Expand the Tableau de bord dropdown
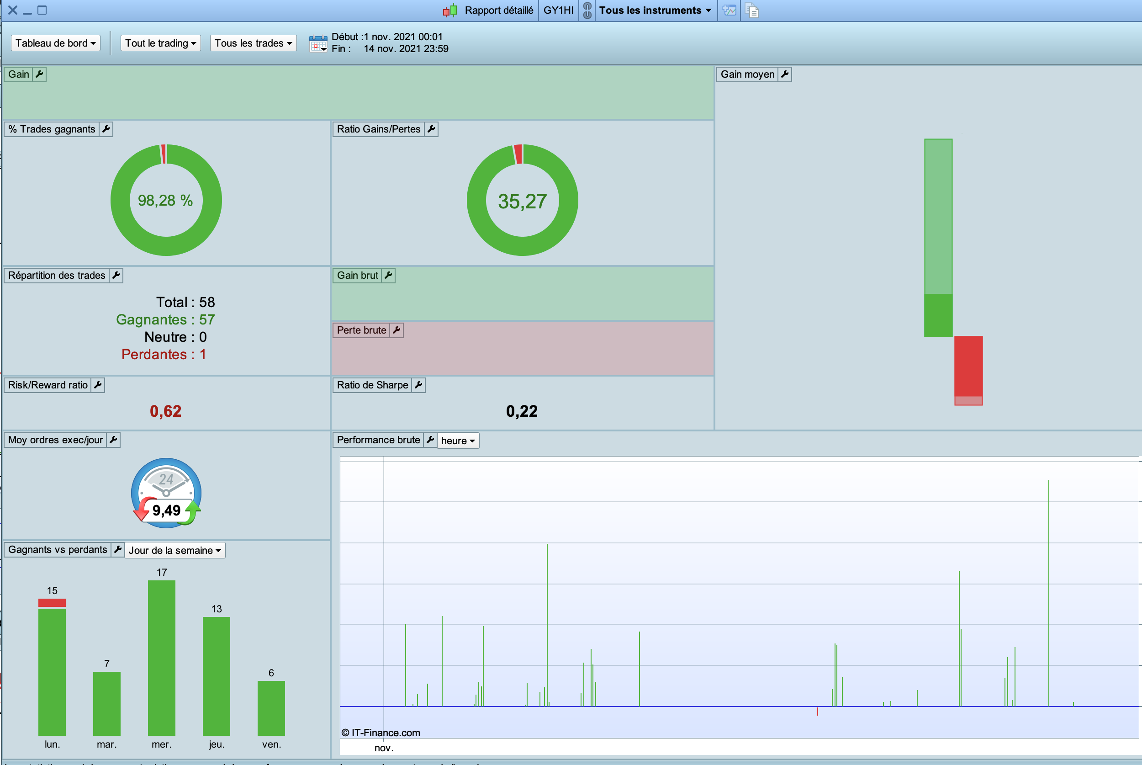The image size is (1142, 765). (56, 43)
